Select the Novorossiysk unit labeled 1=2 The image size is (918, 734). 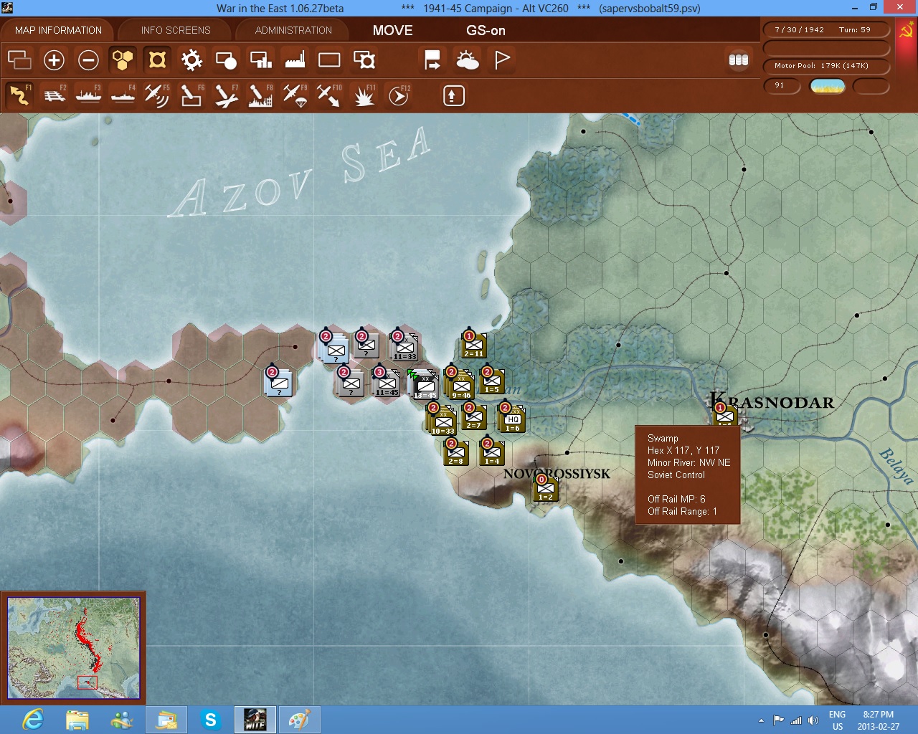tap(546, 488)
